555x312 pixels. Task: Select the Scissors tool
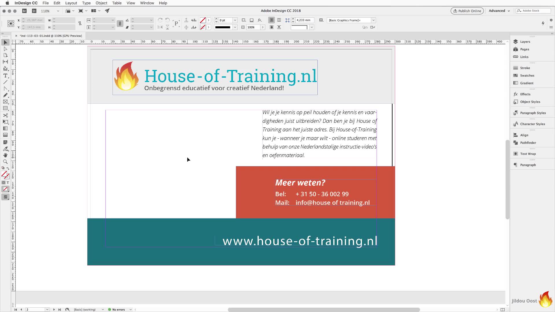coord(5,115)
